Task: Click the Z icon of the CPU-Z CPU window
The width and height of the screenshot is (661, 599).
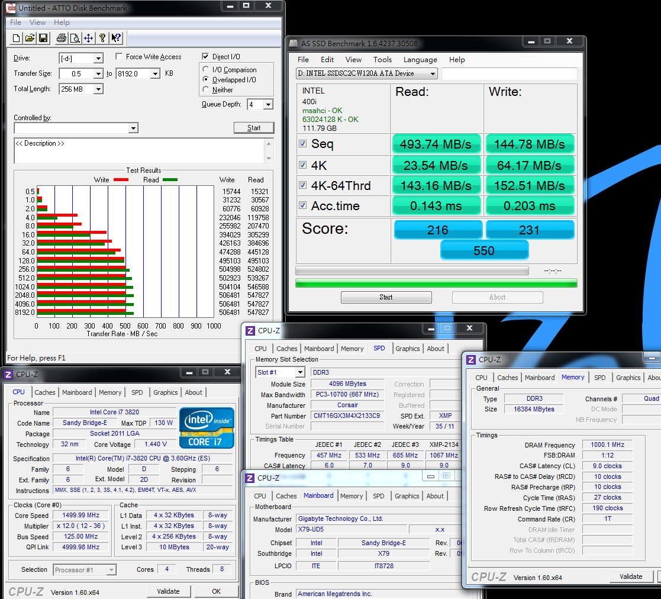Action: pos(8,374)
